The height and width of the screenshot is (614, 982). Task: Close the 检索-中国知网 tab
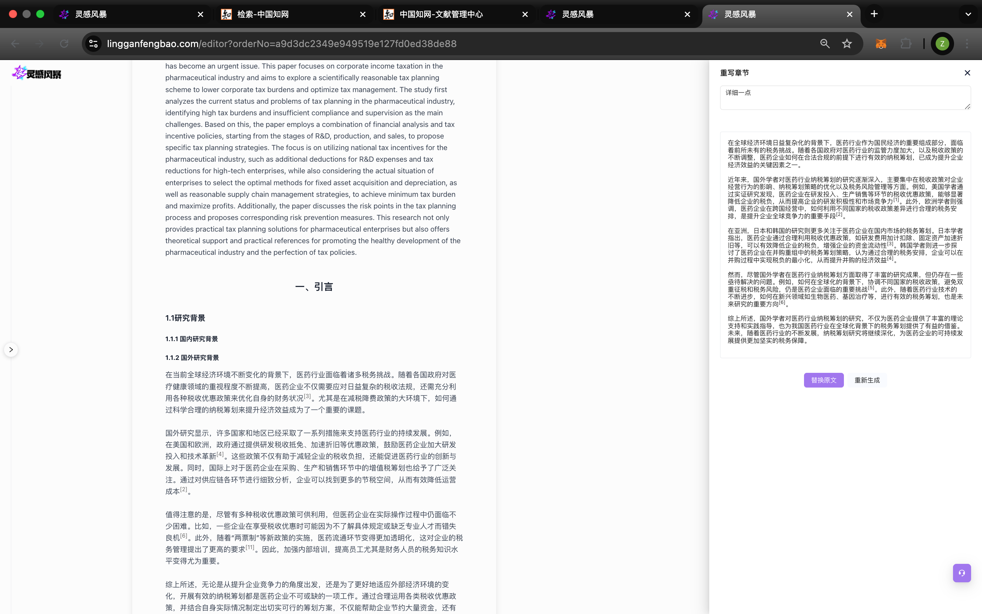363,15
